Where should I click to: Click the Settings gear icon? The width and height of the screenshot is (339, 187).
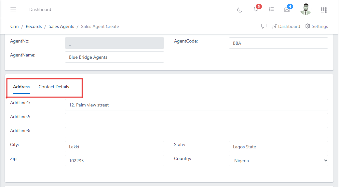pos(307,26)
